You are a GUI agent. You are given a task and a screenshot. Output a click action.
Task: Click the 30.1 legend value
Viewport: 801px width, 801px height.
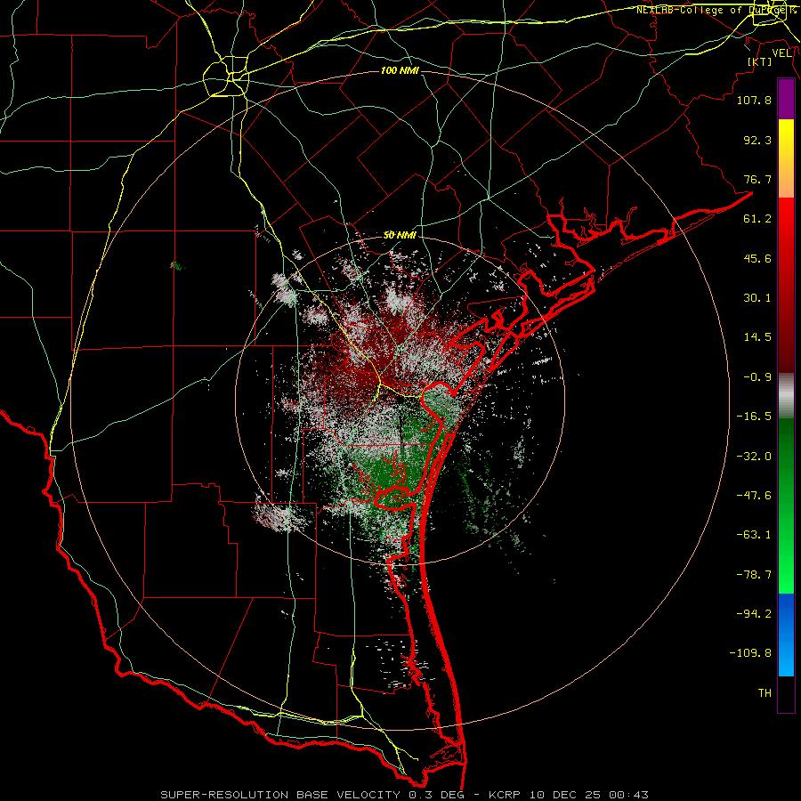(x=757, y=298)
